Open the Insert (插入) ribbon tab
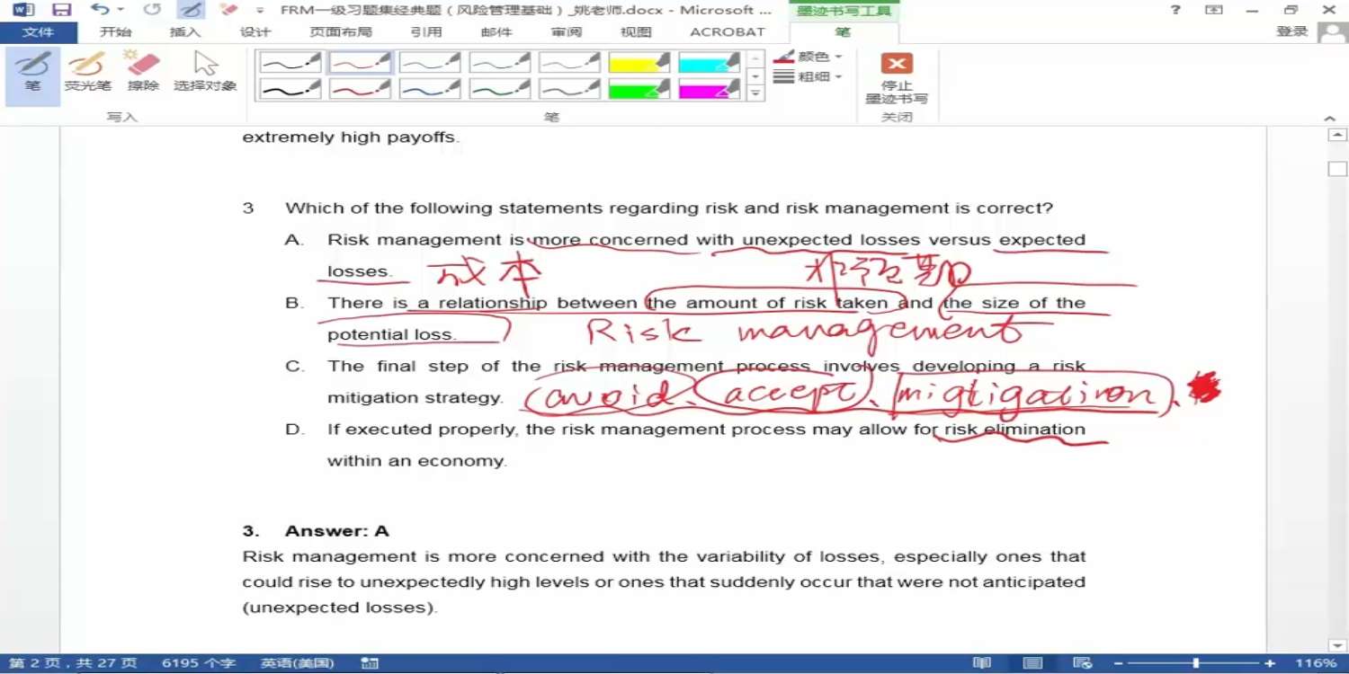 pos(185,31)
